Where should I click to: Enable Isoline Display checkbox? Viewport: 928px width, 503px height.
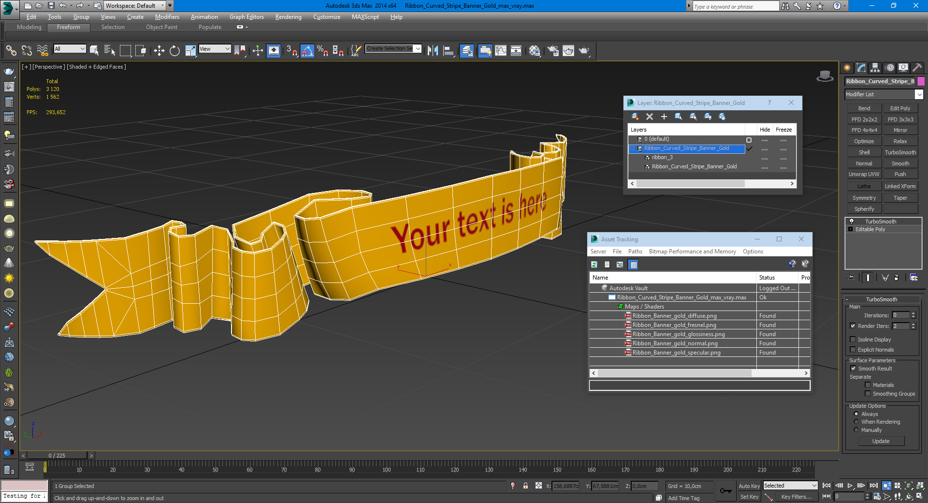pyautogui.click(x=853, y=340)
